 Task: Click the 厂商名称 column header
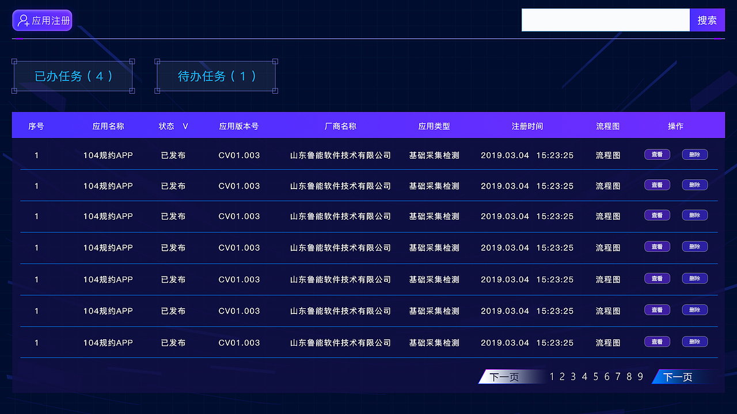pos(341,125)
